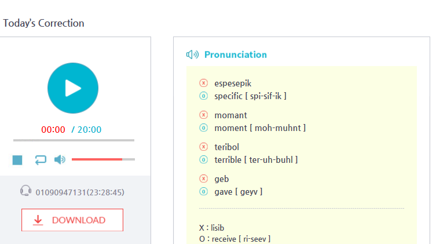Click the red X icon beside momant
436x244 pixels.
204,115
